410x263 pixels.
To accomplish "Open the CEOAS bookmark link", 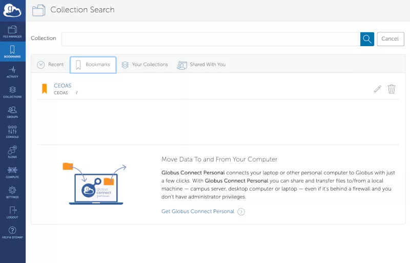I will point(63,86).
